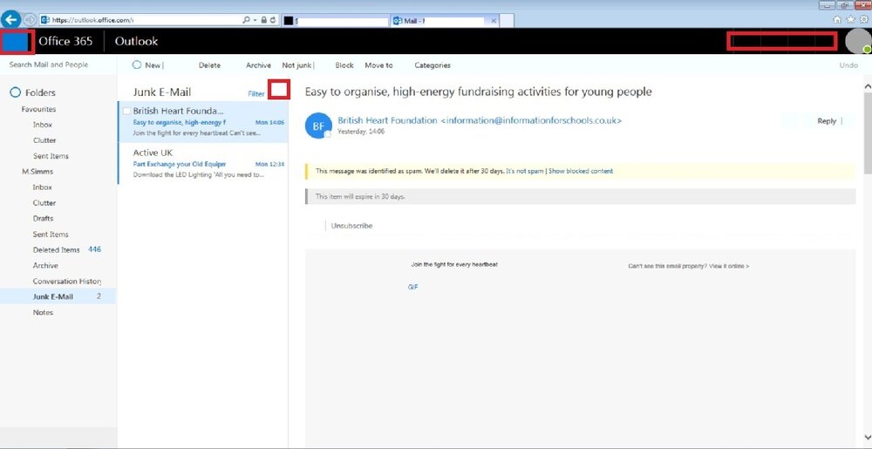Click the circle icon beside Folders
Image resolution: width=872 pixels, height=449 pixels.
(15, 92)
